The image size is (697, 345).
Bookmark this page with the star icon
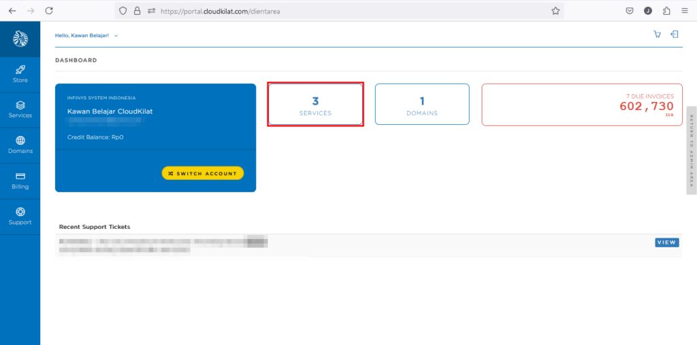(555, 11)
